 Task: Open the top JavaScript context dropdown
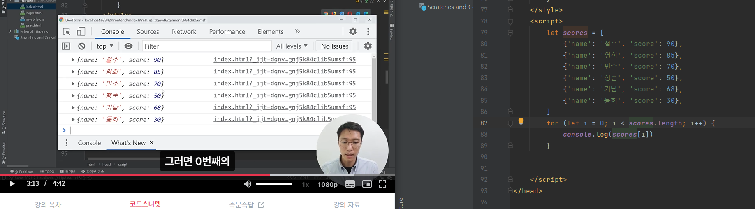105,46
